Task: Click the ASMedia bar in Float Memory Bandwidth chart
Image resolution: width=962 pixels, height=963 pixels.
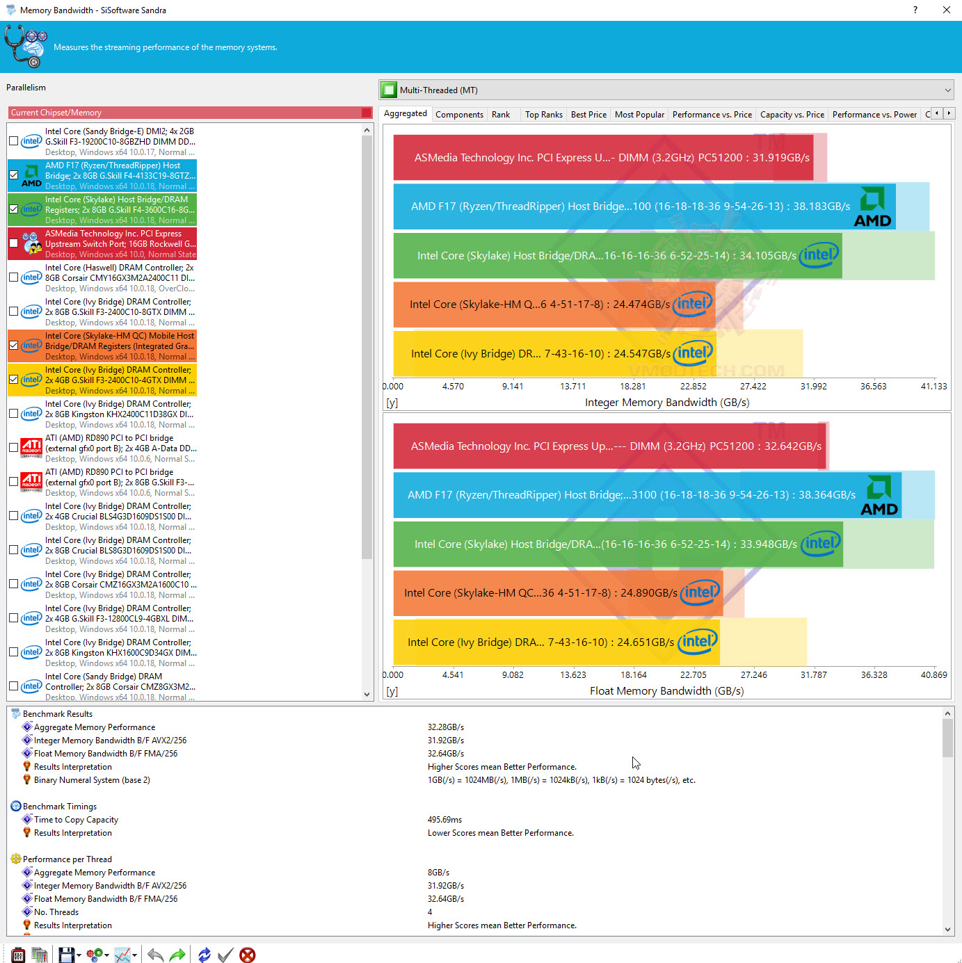Action: point(610,446)
